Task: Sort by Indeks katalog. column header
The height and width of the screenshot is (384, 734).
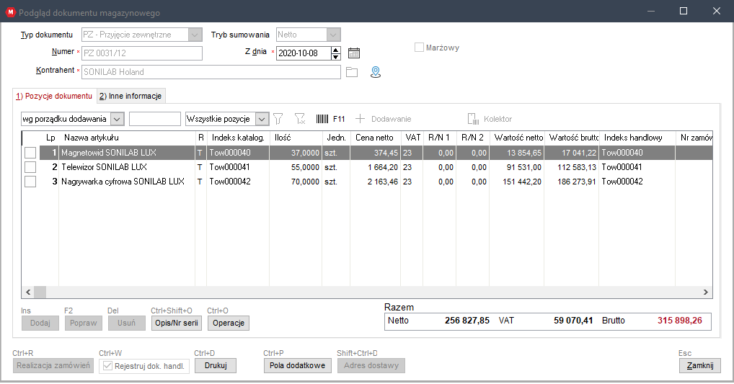Action: (x=238, y=138)
